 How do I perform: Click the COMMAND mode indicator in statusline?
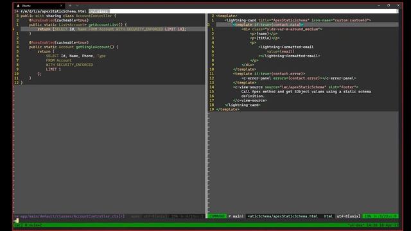pos(217,216)
